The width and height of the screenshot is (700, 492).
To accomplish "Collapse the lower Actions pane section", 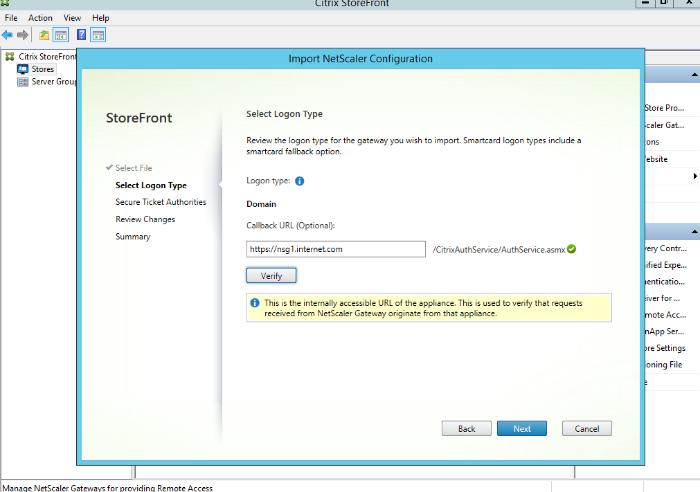I will [x=694, y=232].
